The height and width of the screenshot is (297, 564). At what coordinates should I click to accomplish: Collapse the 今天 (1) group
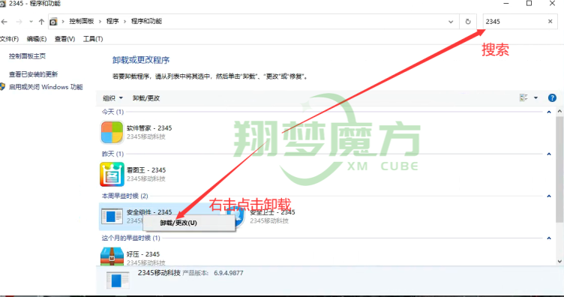coord(549,112)
